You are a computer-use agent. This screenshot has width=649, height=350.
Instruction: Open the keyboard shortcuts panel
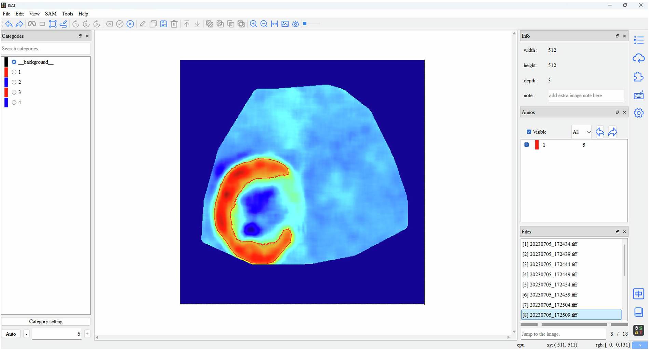[x=639, y=95]
